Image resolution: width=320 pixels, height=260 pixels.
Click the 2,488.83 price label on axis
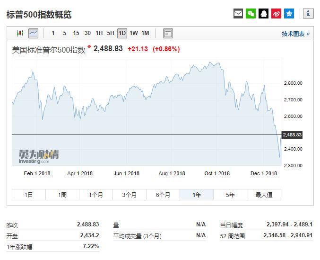pos(292,134)
